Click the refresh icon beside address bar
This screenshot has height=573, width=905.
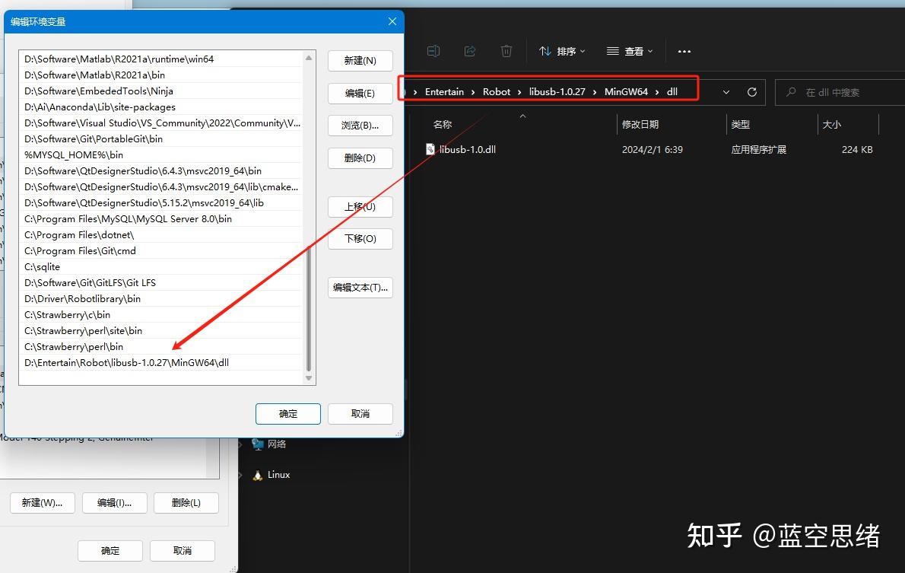[x=752, y=92]
